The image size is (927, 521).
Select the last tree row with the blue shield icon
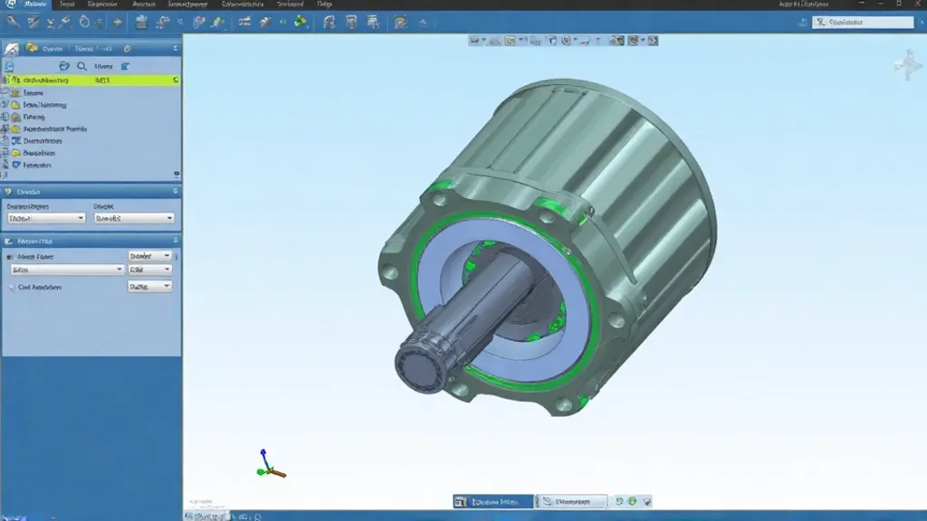coord(91,166)
